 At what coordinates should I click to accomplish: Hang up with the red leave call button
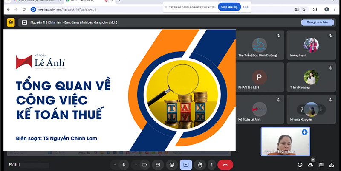pyautogui.click(x=225, y=165)
